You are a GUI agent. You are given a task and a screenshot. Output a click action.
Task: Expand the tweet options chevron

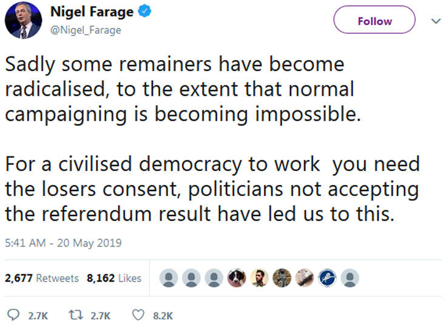coord(434,21)
